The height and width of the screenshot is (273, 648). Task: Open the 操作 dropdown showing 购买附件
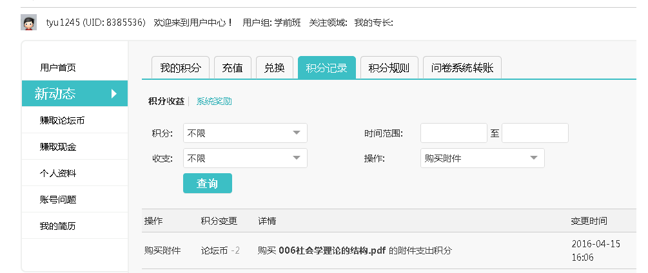[482, 158]
